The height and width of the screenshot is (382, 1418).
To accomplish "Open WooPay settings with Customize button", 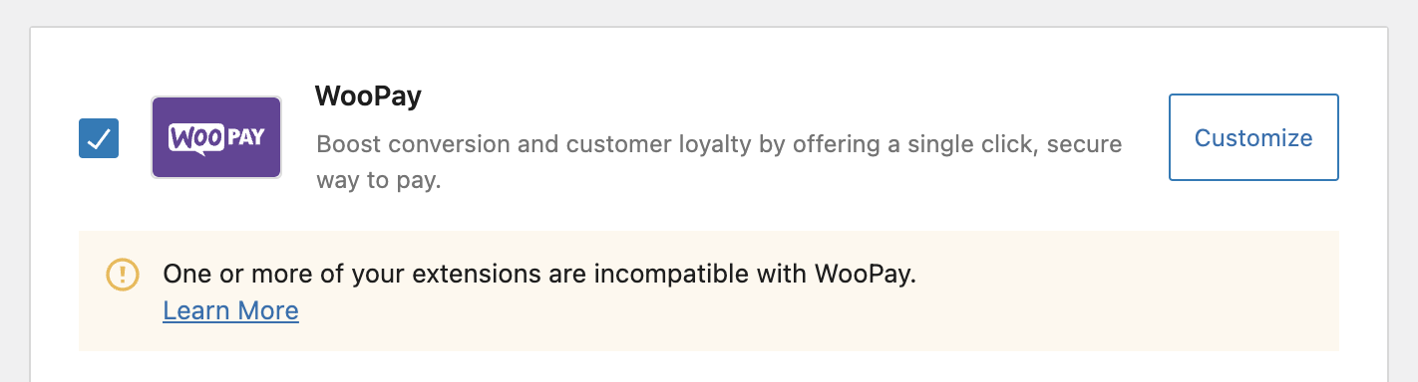I will tap(1253, 137).
